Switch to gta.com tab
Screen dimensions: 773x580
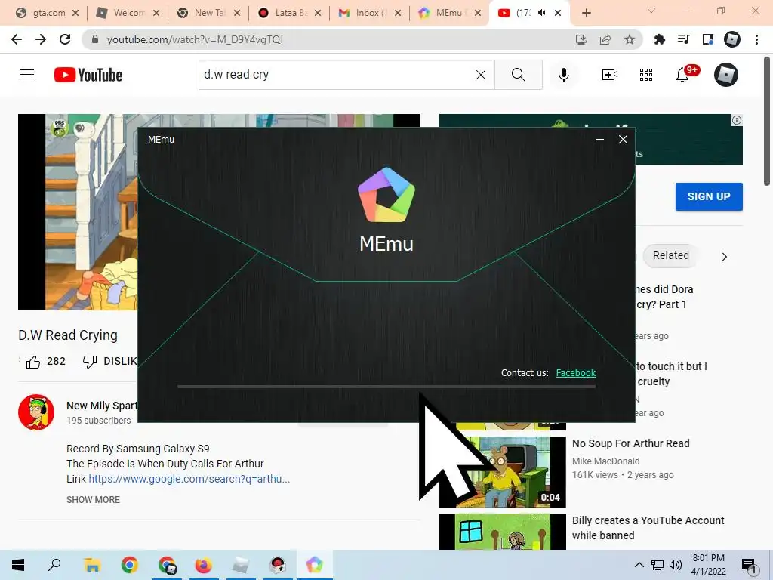pyautogui.click(x=47, y=13)
